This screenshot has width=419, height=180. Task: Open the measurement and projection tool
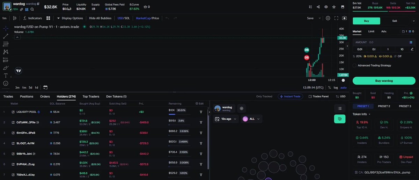pos(6,60)
